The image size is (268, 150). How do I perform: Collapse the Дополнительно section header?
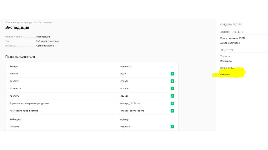point(232,32)
